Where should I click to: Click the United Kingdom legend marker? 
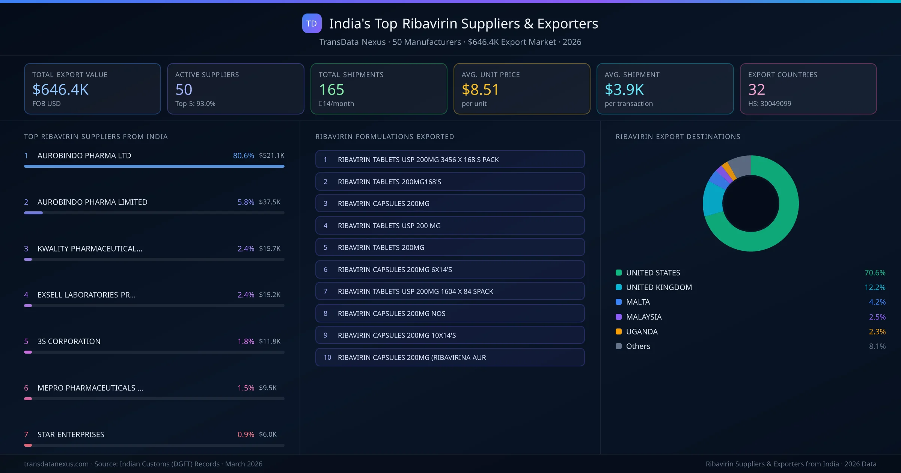tap(618, 287)
